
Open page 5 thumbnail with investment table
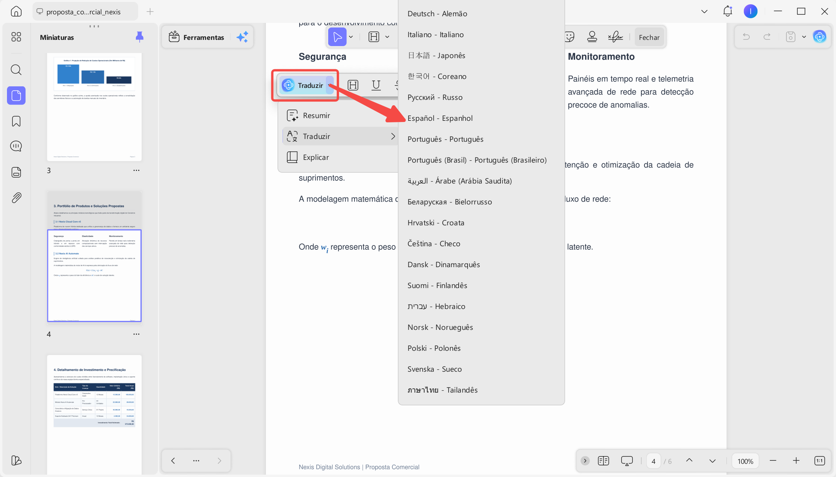pyautogui.click(x=94, y=414)
